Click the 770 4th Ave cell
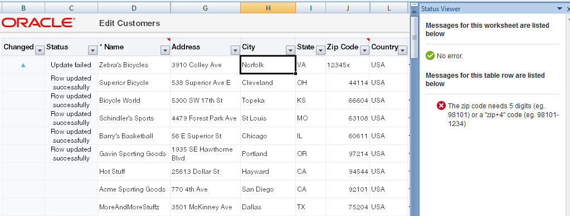 (205, 189)
